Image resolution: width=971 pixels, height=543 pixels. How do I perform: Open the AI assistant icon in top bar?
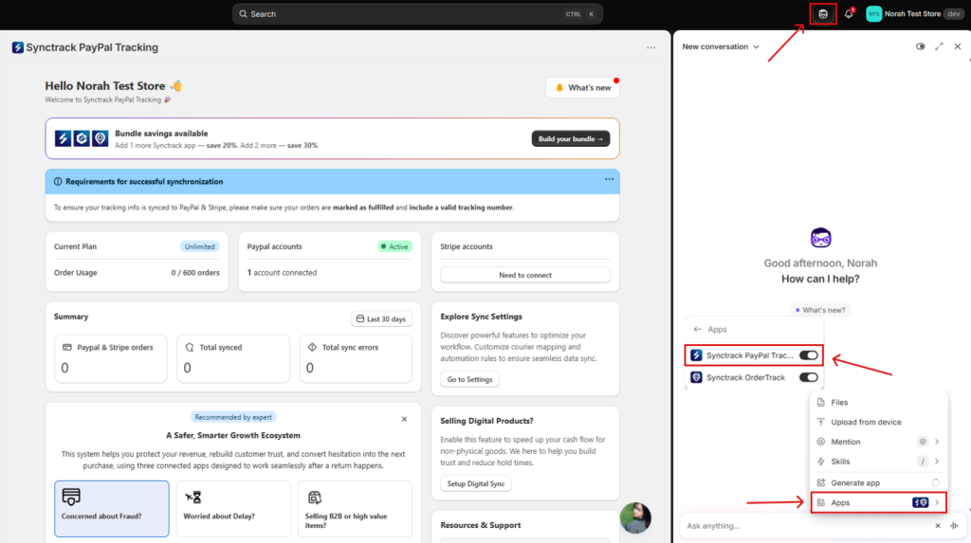[823, 13]
